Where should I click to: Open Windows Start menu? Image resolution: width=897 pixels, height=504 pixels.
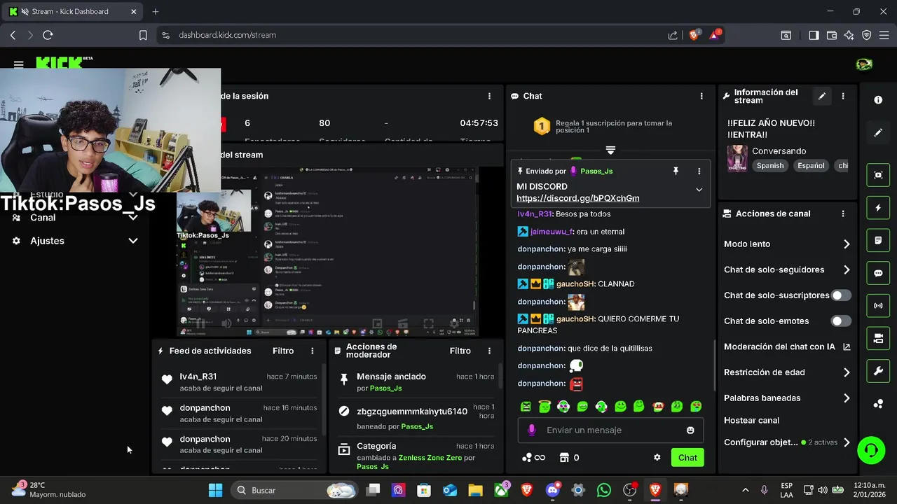215,490
